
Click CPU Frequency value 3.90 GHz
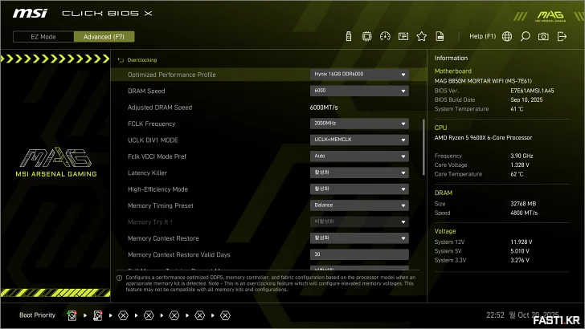522,156
